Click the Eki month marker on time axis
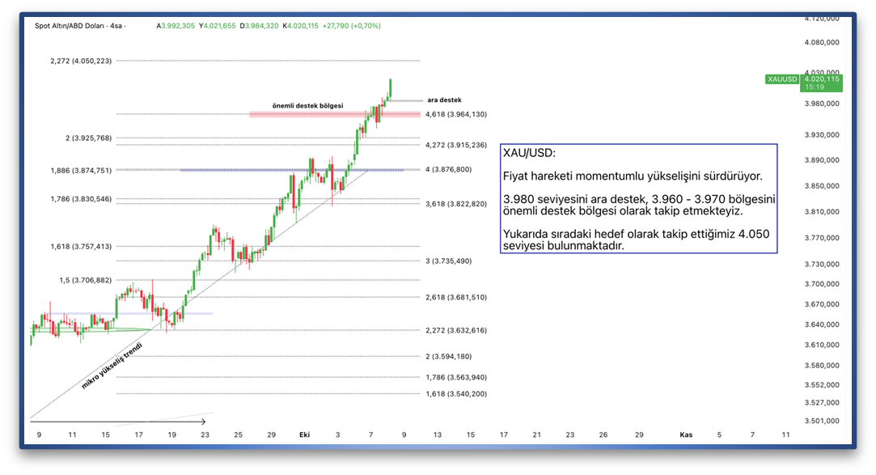Image resolution: width=876 pixels, height=475 pixels. [304, 435]
